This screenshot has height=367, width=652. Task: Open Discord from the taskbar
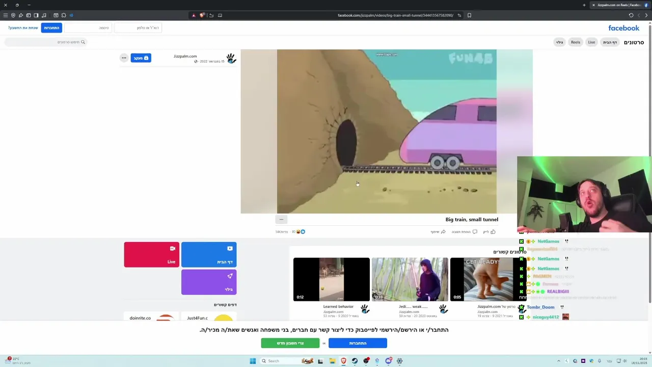[388, 361]
